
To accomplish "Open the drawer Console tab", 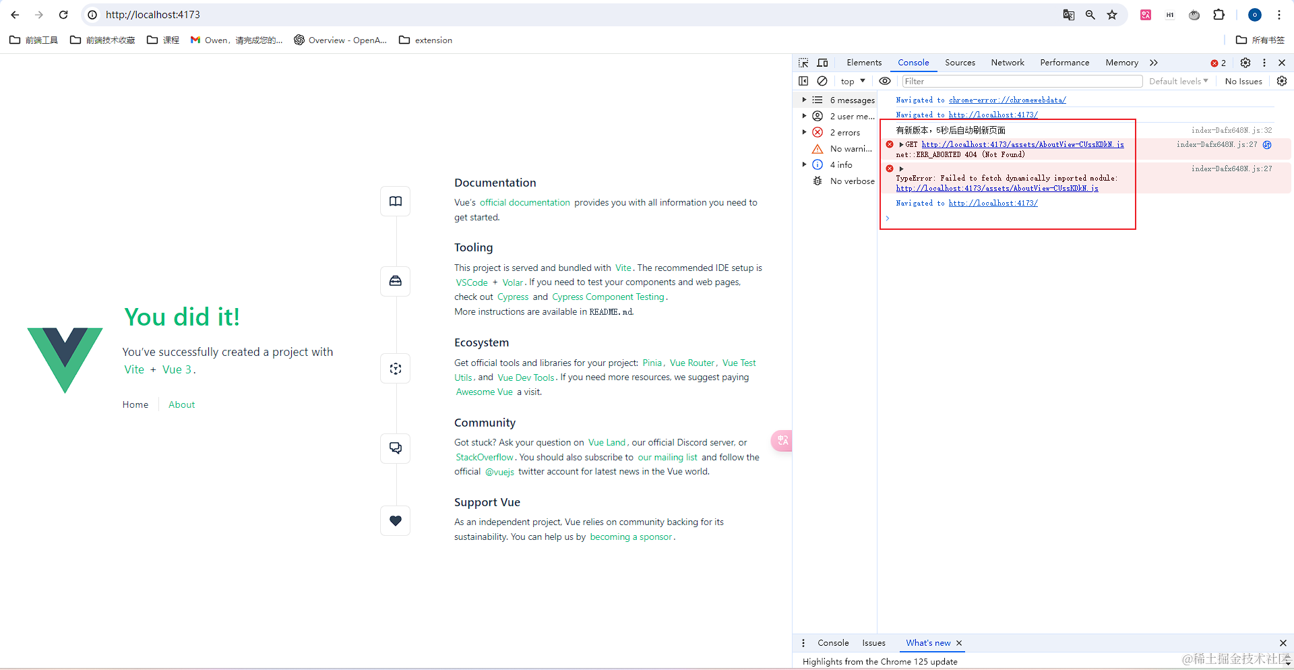I will point(833,643).
